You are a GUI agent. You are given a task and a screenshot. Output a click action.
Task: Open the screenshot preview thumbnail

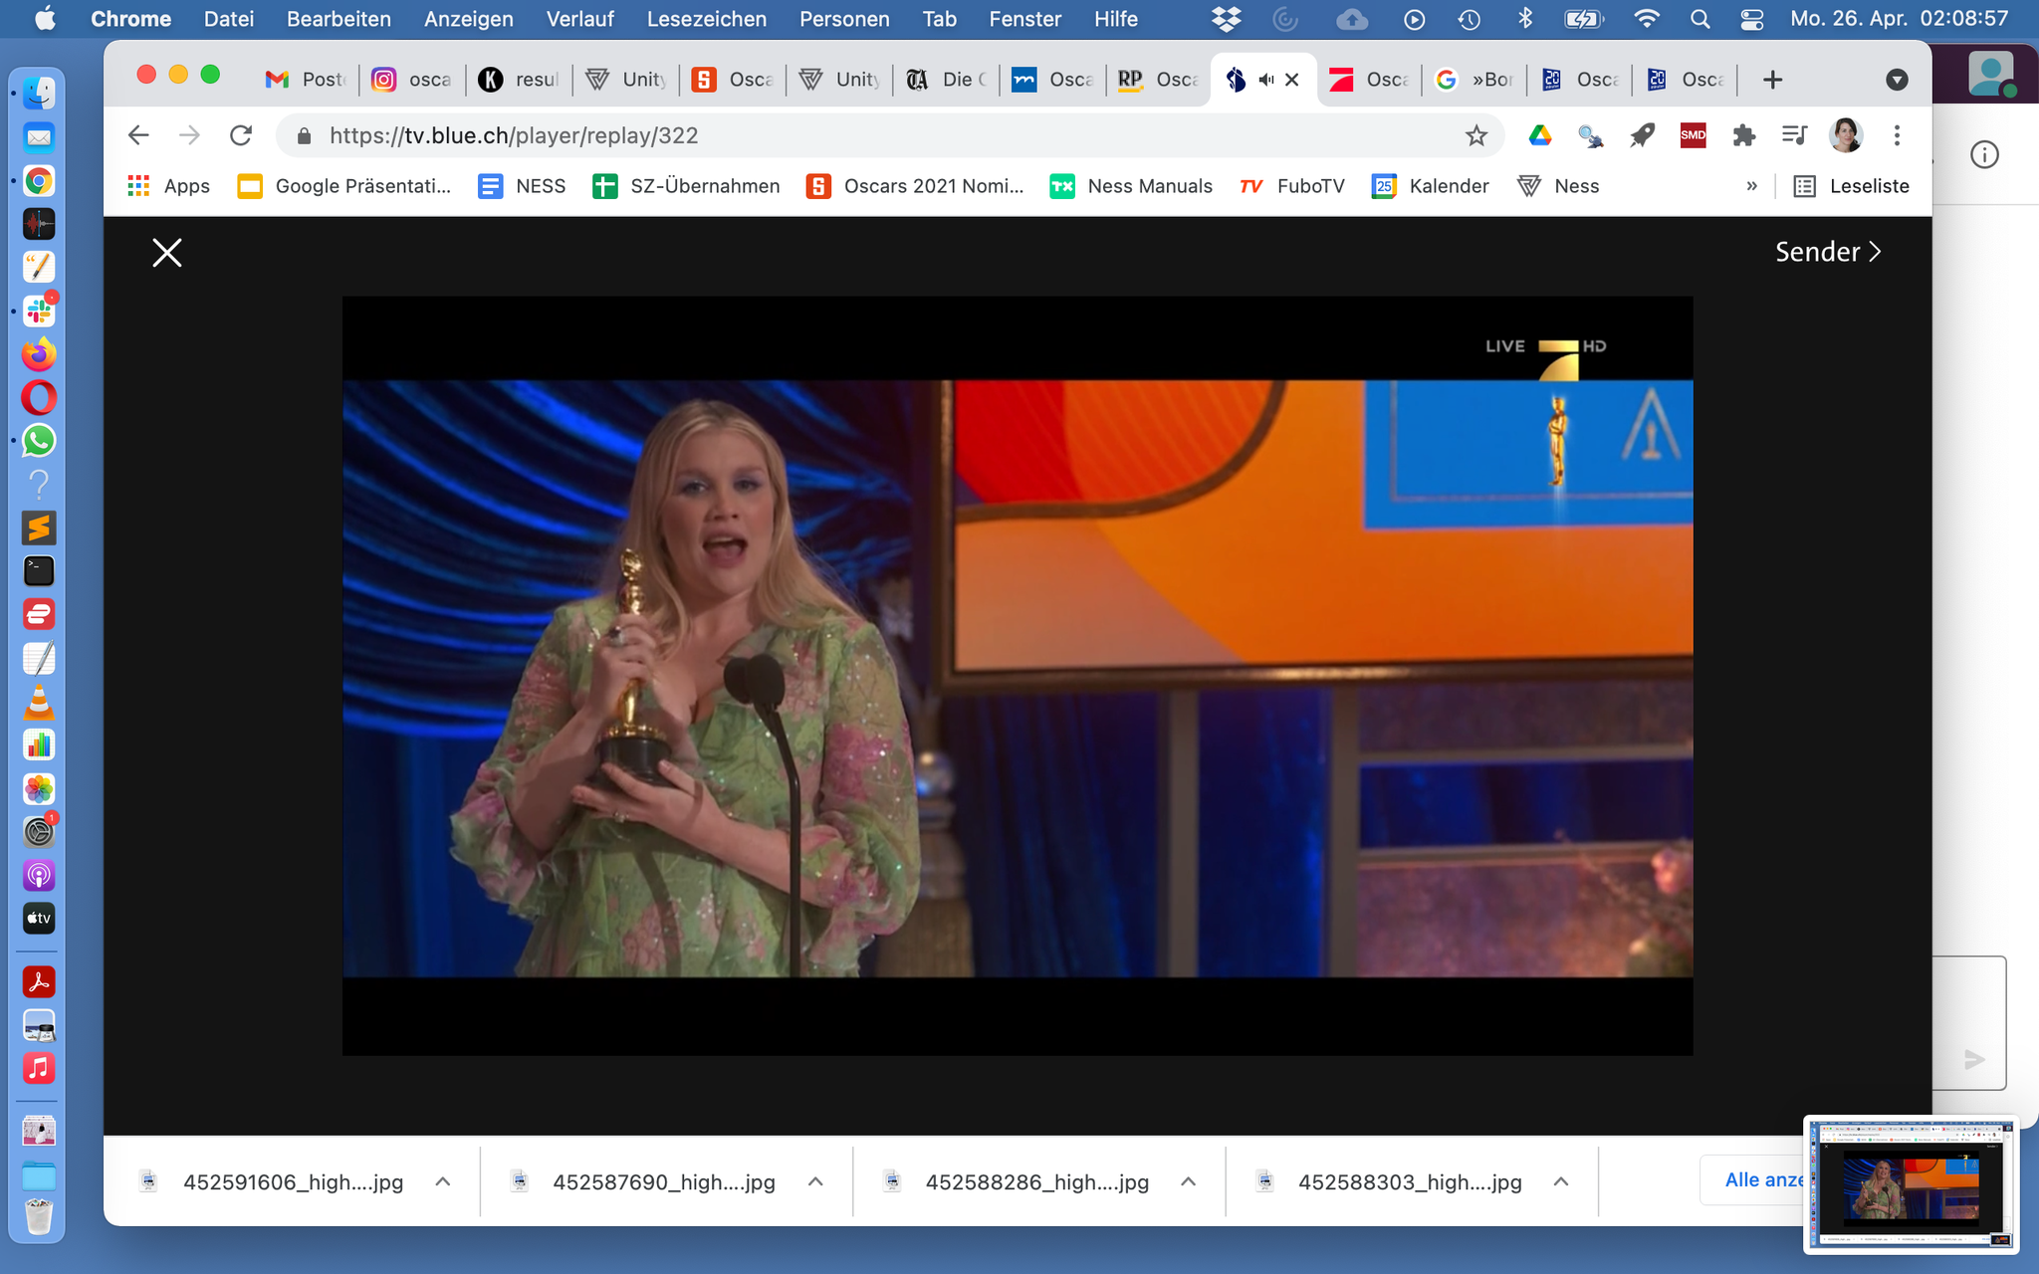click(x=1910, y=1183)
